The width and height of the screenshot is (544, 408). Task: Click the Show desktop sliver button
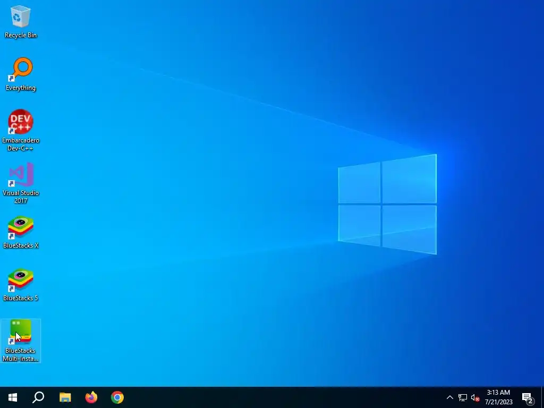click(542, 397)
